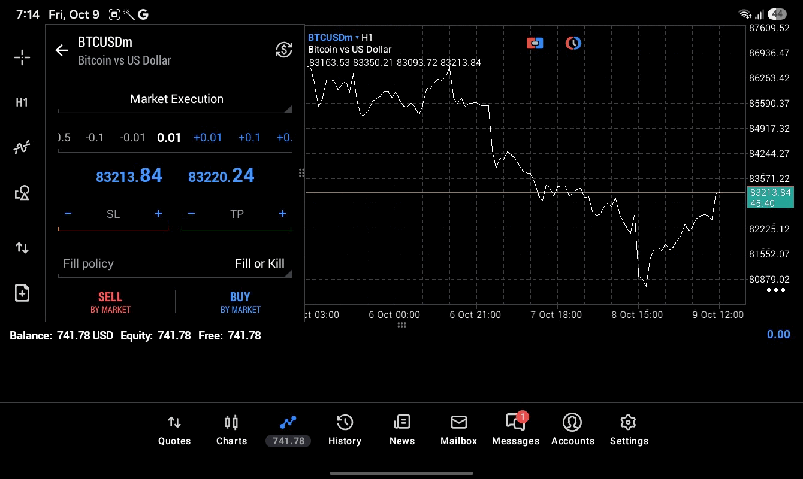This screenshot has height=479, width=803.
Task: Tap the symbol switch dollar icon
Action: tap(283, 50)
